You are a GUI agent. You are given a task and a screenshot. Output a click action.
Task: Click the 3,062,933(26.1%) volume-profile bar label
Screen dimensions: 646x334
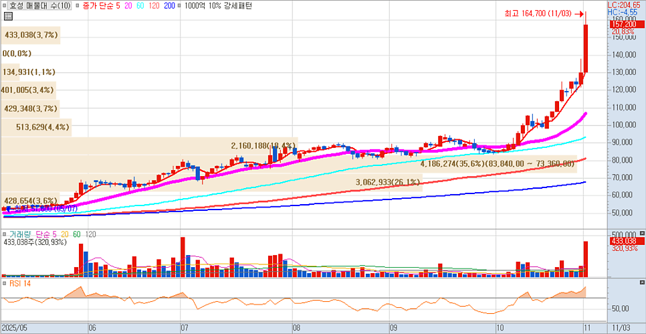pos(388,182)
